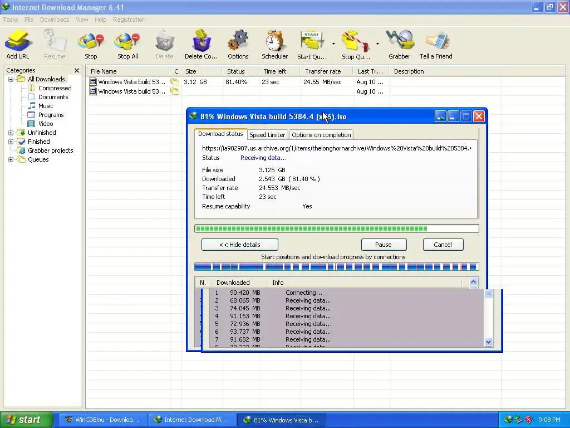The width and height of the screenshot is (570, 428).
Task: Switch to Options on completion tab
Action: (321, 135)
